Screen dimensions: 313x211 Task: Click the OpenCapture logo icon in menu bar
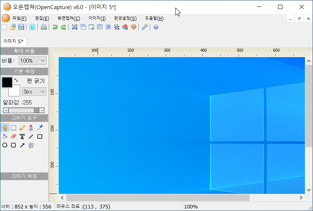[5, 18]
